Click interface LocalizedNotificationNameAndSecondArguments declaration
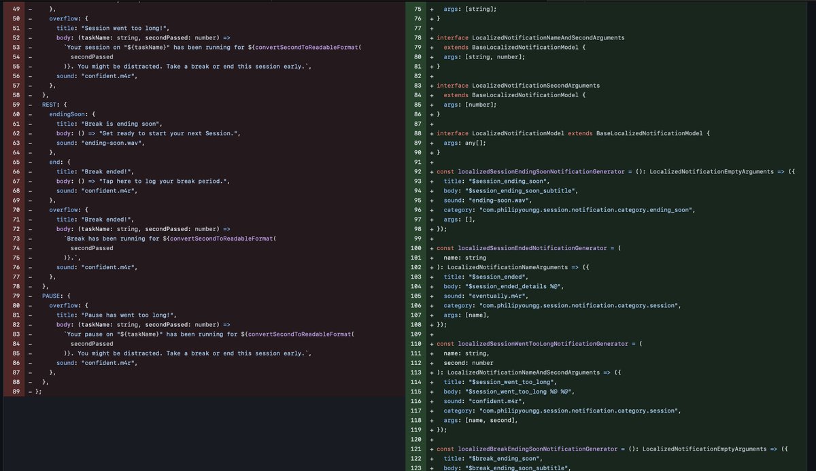Image resolution: width=816 pixels, height=471 pixels. point(530,37)
